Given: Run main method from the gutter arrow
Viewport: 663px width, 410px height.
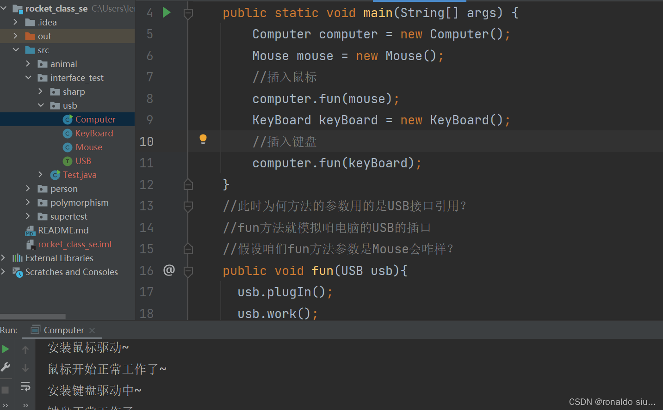Looking at the screenshot, I should [x=167, y=12].
